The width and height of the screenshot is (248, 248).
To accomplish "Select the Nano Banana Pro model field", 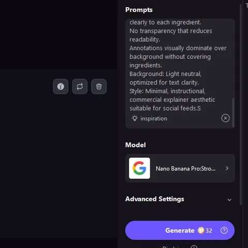I will coord(180,168).
